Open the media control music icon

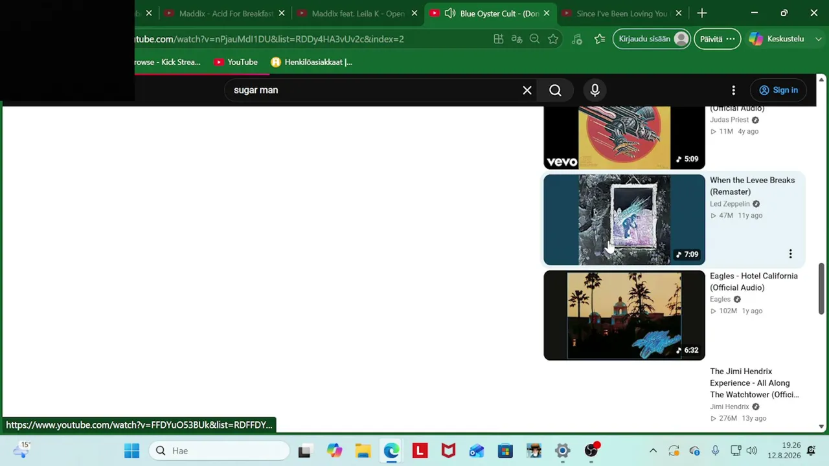[577, 39]
